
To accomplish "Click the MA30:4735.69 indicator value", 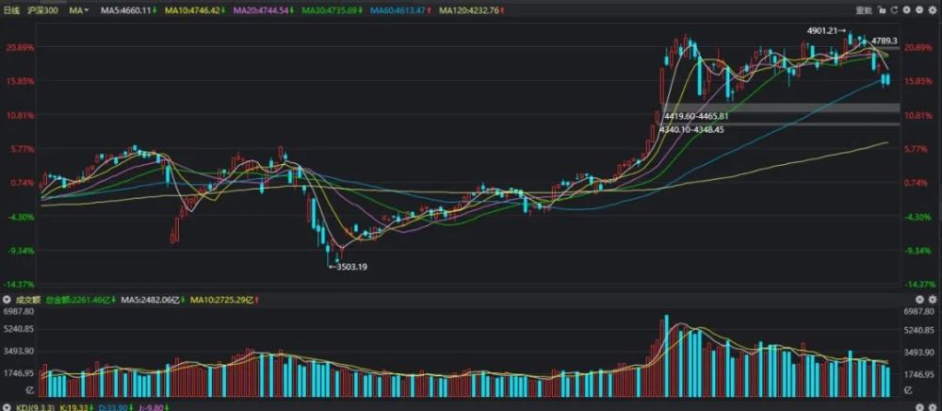I will coord(329,9).
